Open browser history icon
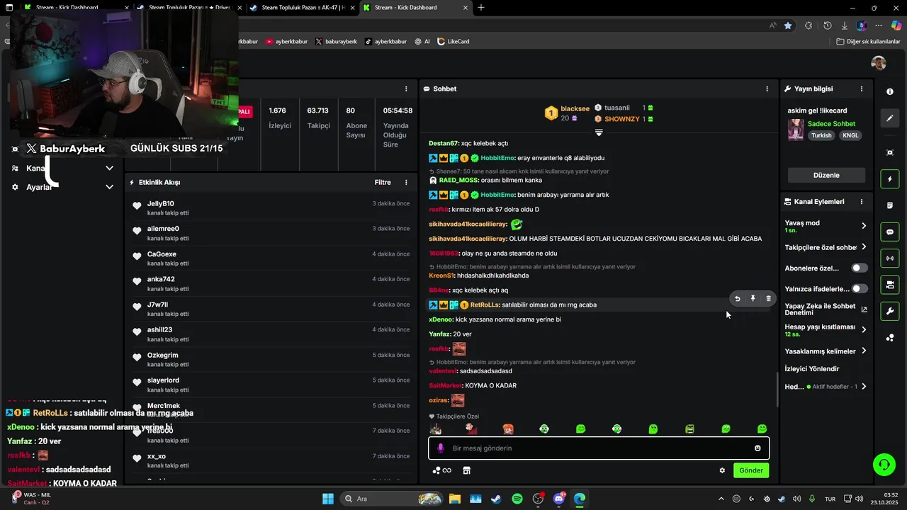 (x=827, y=25)
